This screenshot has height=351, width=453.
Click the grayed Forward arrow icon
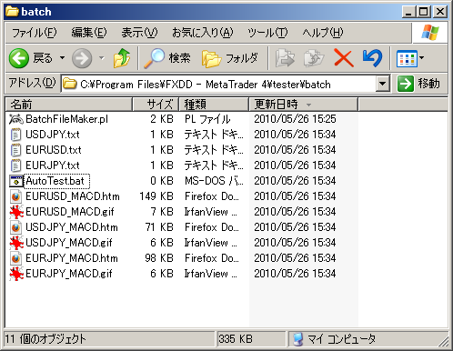click(82, 58)
